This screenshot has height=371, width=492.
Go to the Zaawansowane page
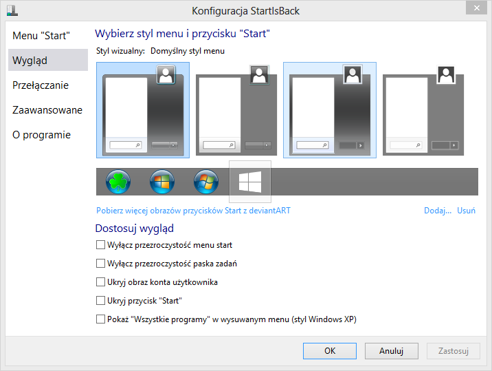click(x=48, y=109)
